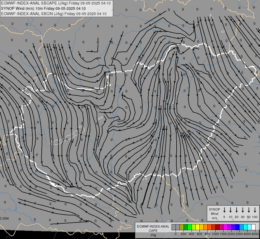Click the SYNOP label in wind legend

coord(214,210)
